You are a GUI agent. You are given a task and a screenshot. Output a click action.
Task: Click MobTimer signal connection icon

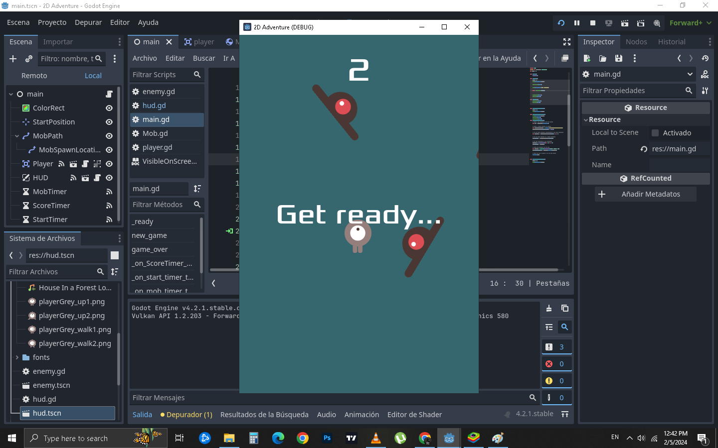[109, 192]
